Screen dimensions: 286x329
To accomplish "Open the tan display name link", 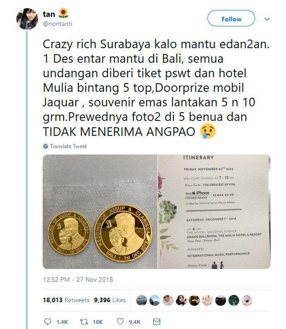I will coord(49,14).
